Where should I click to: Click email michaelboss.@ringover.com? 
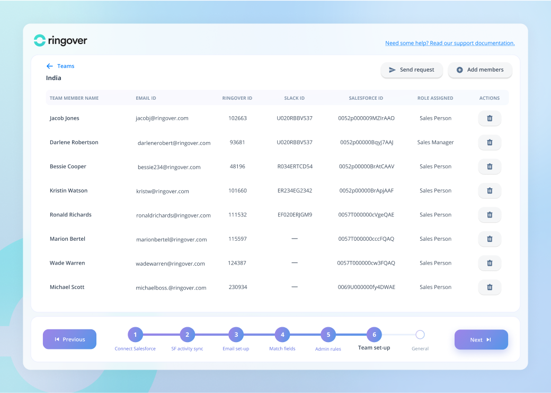click(171, 288)
